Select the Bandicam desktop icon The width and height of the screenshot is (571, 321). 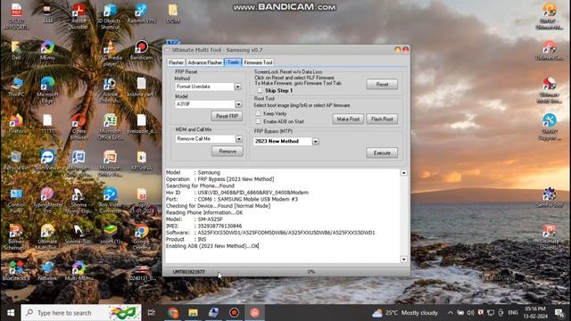pos(141,51)
